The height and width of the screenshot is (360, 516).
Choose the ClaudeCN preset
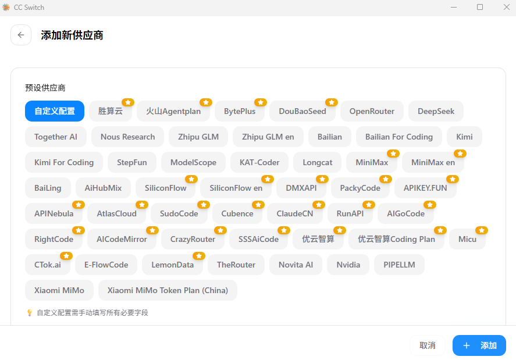coord(295,213)
